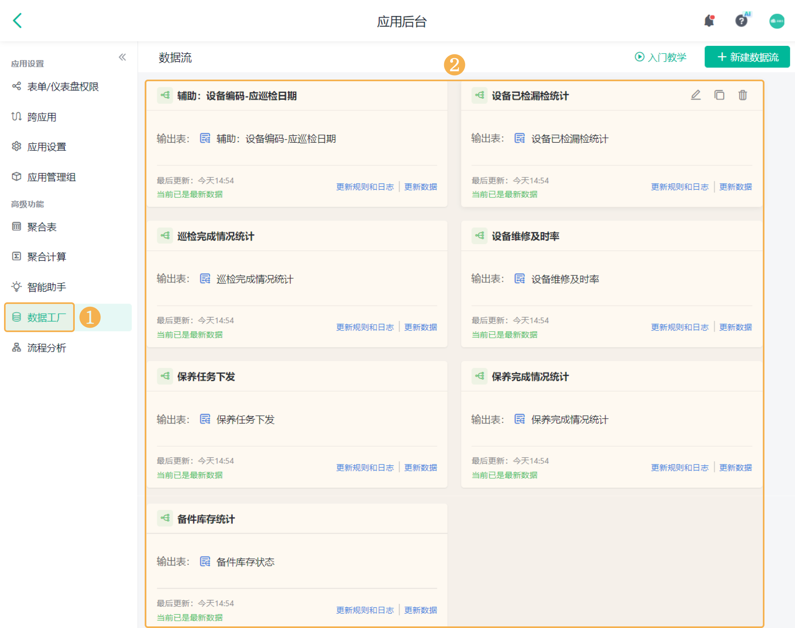Click the 新建数据流 button

(747, 57)
